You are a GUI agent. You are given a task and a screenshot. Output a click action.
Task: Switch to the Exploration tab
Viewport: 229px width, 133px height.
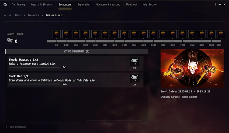click(84, 5)
